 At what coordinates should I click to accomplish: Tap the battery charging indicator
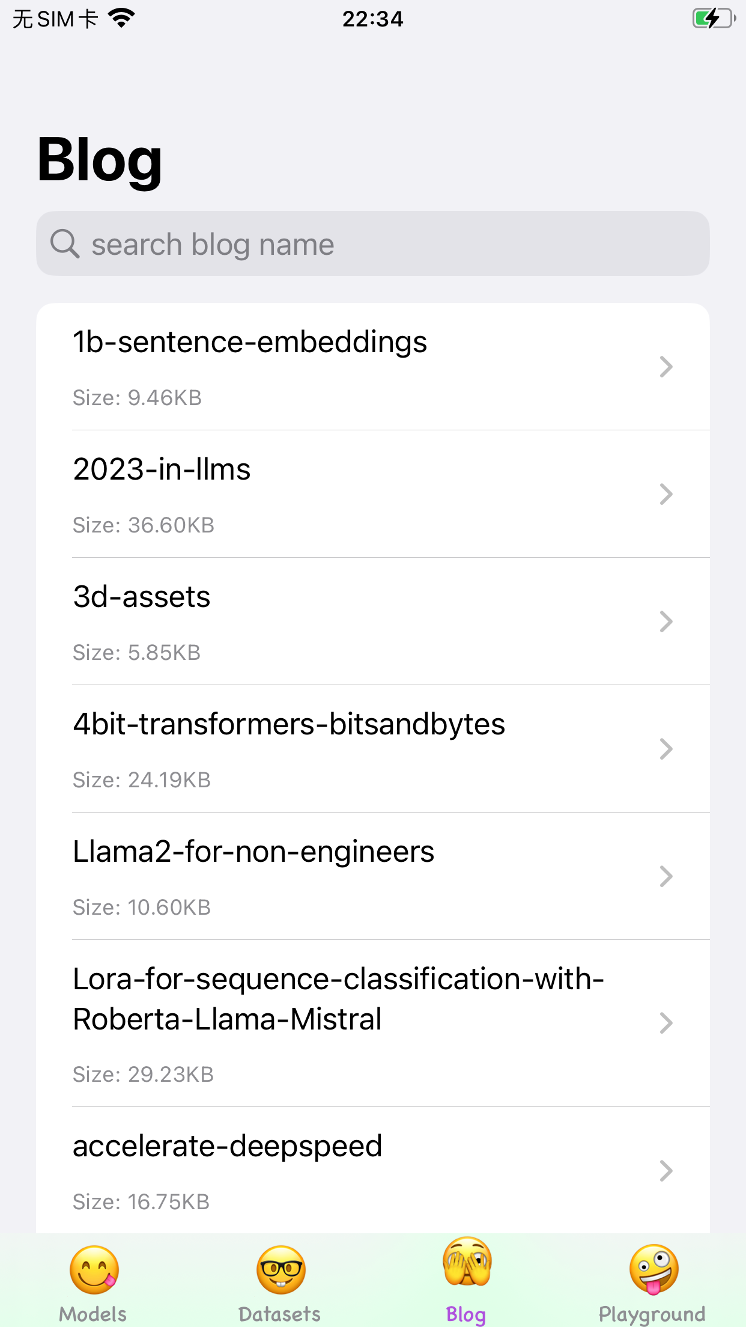[x=713, y=19]
